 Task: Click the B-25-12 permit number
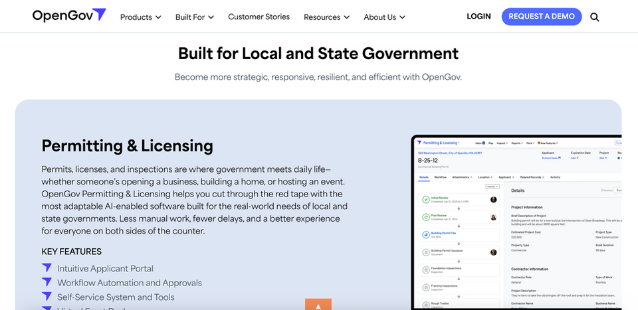(x=427, y=161)
